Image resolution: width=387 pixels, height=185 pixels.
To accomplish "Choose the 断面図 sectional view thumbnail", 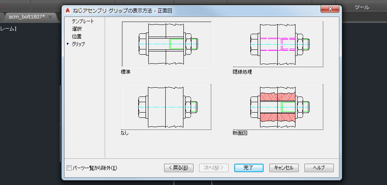I will (x=278, y=107).
